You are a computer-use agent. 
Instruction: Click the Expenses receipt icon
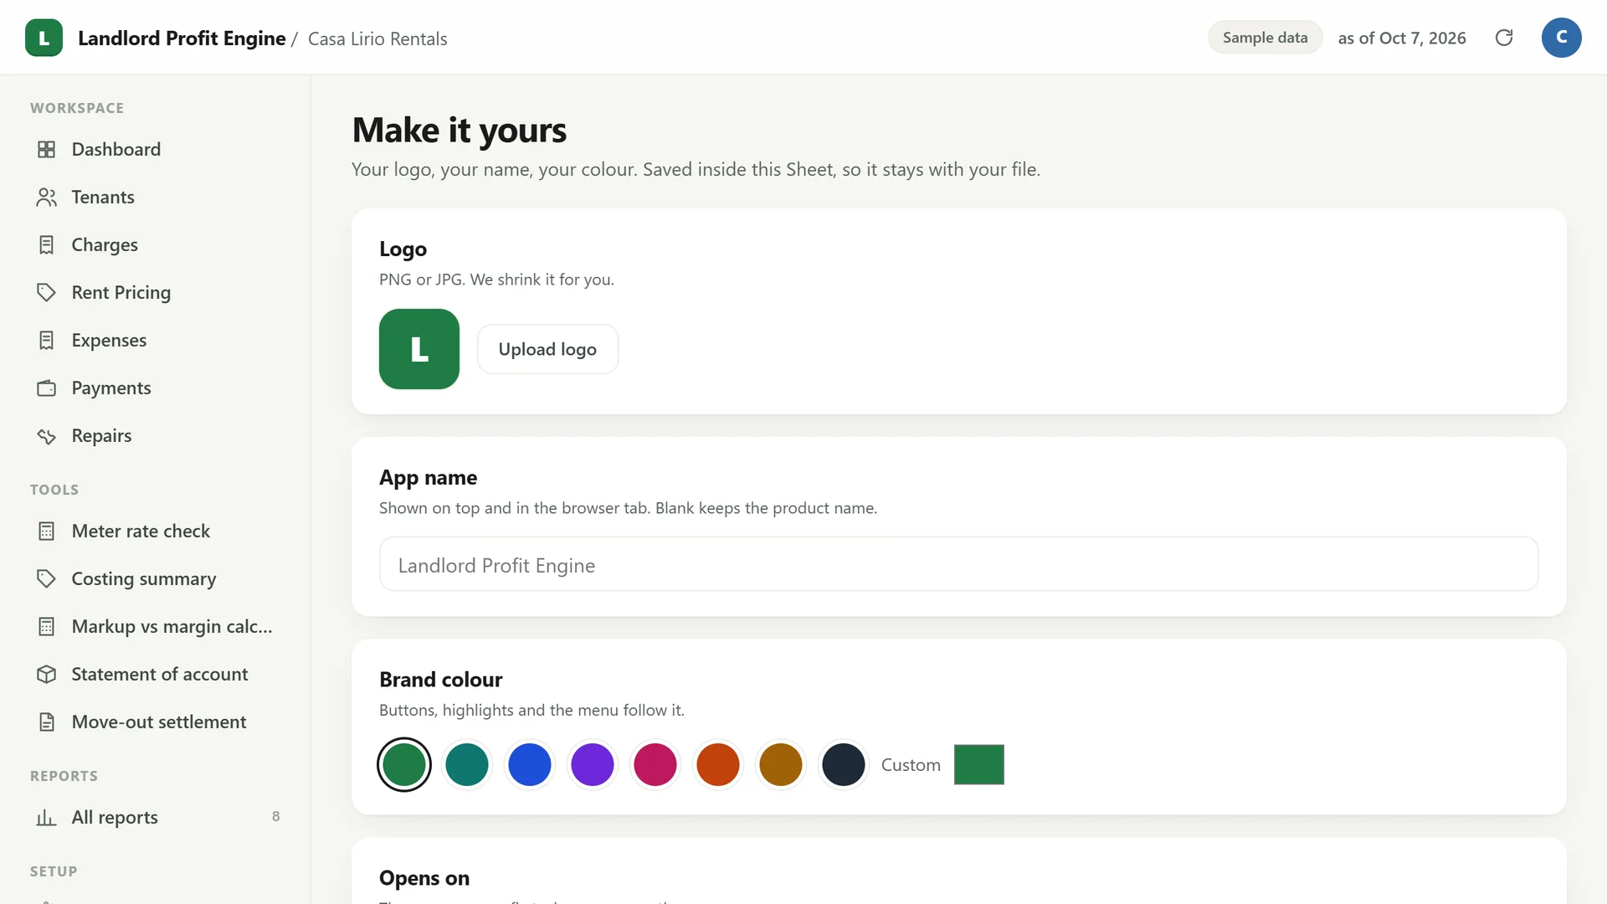click(x=47, y=340)
